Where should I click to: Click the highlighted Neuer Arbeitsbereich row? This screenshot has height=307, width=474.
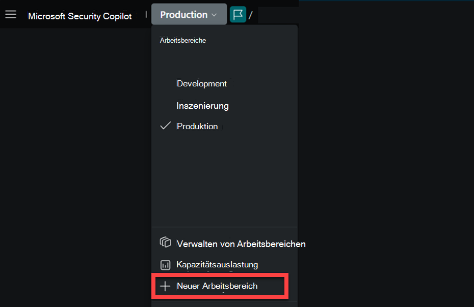tap(219, 286)
